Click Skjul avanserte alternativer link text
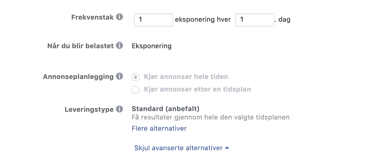The image size is (366, 167). (178, 148)
